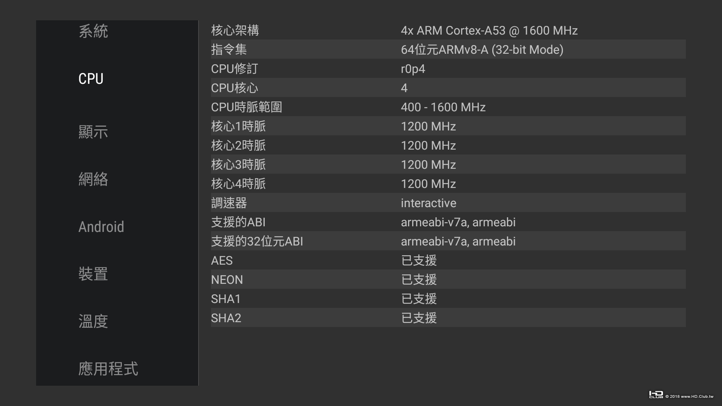Go to the Android section
This screenshot has height=406, width=722.
(x=101, y=227)
